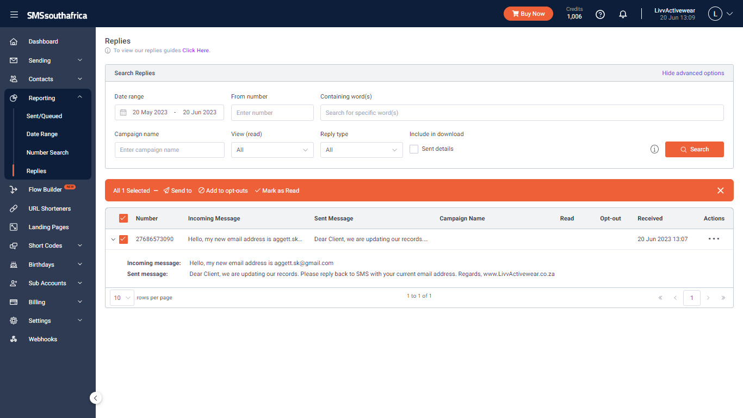Click the URL Shorteners link icon
The height and width of the screenshot is (418, 743).
tap(14, 208)
